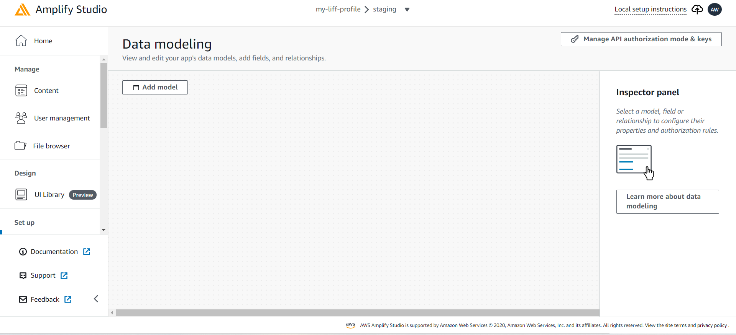Click the sidebar vertical scrollbar thumb
The image size is (736, 335).
pos(103,95)
